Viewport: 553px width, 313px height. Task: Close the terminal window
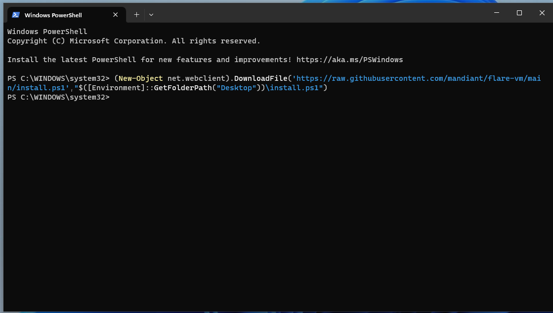542,13
